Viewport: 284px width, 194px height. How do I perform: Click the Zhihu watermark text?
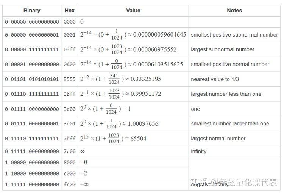coord(234,182)
